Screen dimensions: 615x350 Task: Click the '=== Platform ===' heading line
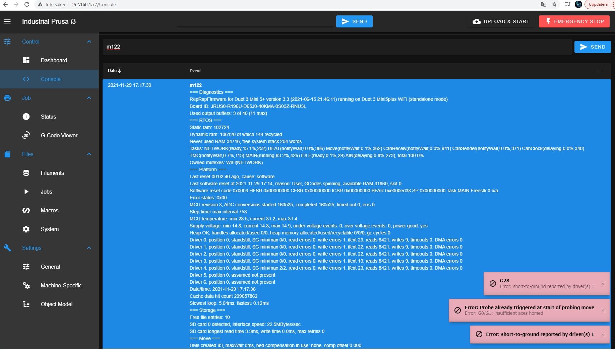coord(208,169)
